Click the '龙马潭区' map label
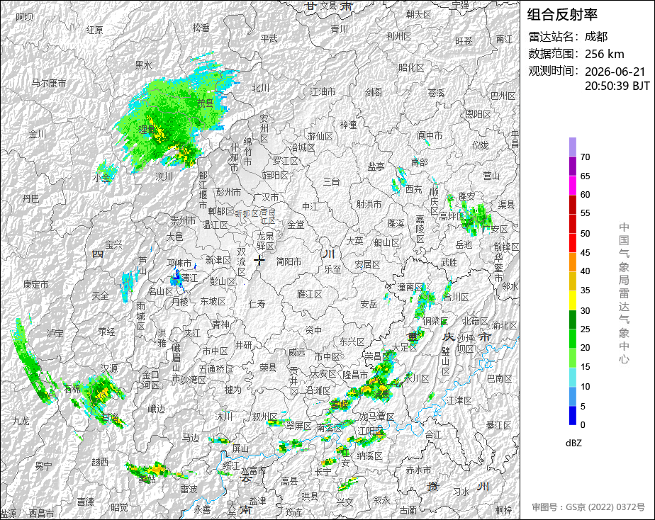This screenshot has height=520, width=655. click(377, 416)
